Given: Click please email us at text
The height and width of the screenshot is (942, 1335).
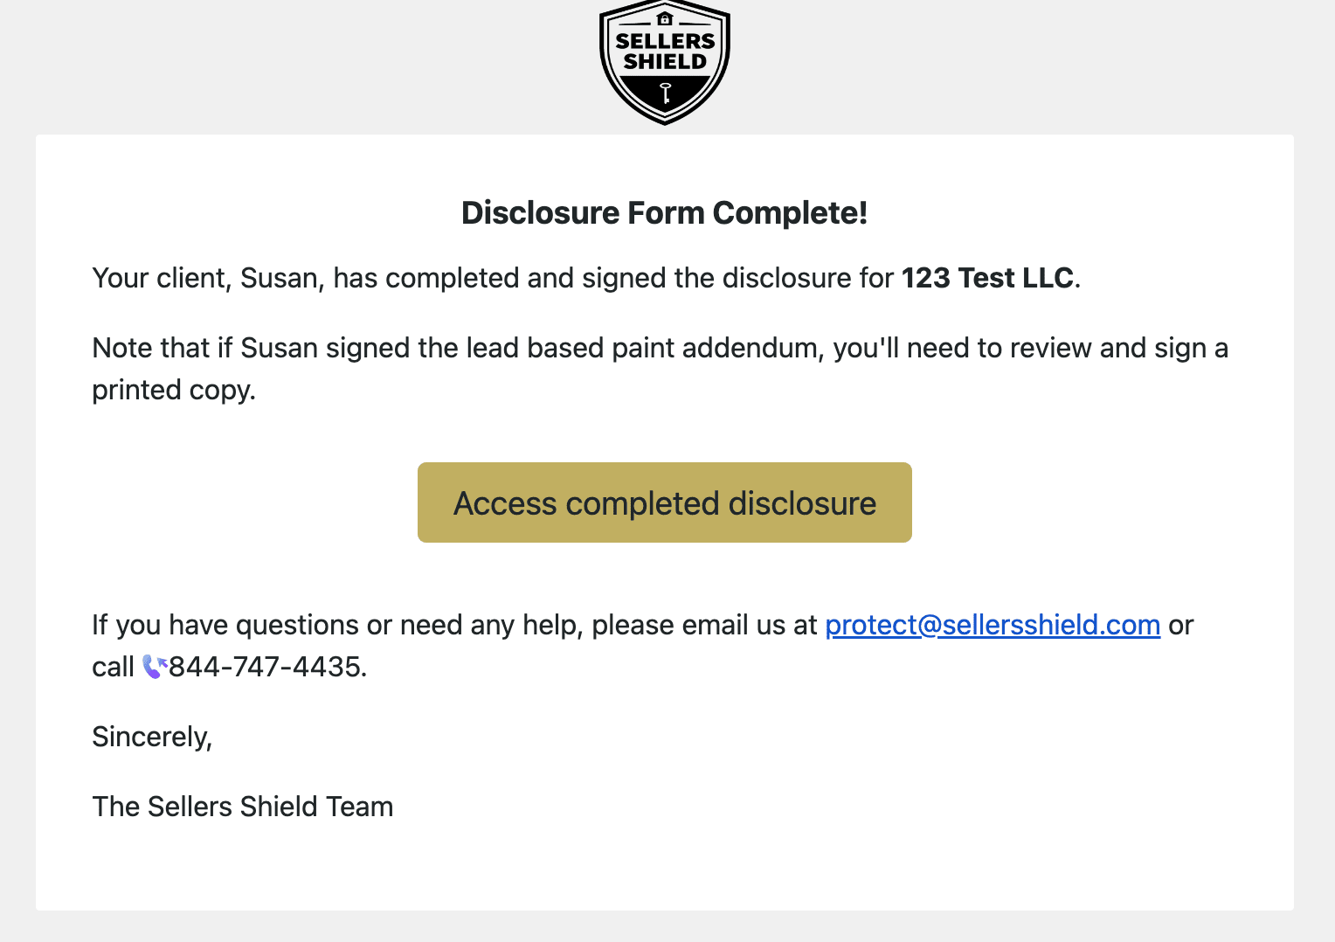Looking at the screenshot, I should (704, 625).
